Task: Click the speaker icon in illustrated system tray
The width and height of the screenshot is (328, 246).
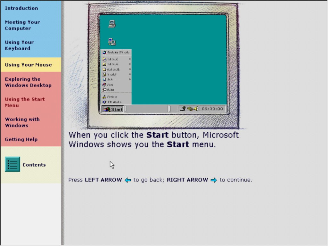Action: point(196,109)
